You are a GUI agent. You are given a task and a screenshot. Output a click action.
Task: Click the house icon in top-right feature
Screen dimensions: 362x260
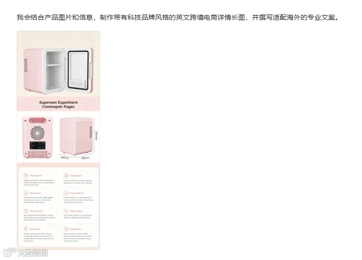click(66, 175)
